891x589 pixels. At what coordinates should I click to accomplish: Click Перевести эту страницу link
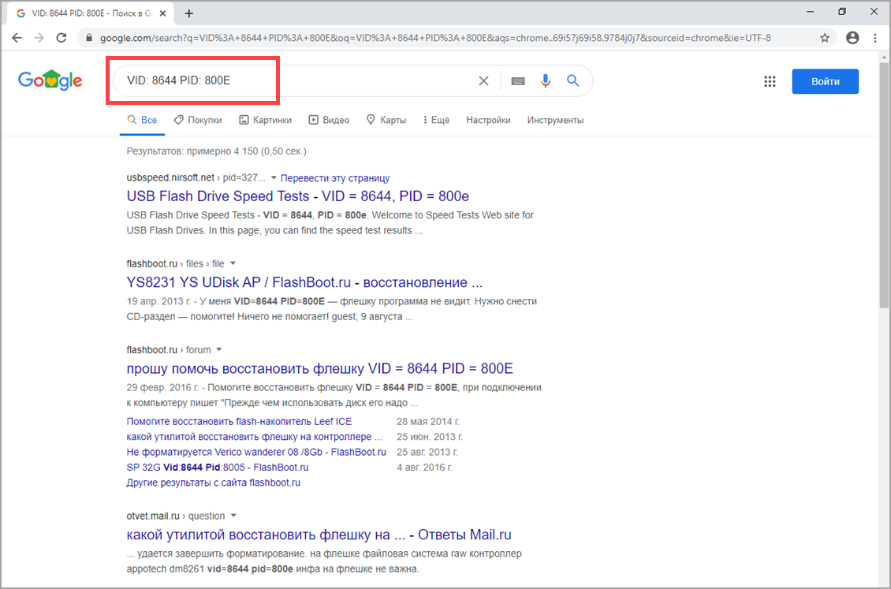(x=335, y=177)
